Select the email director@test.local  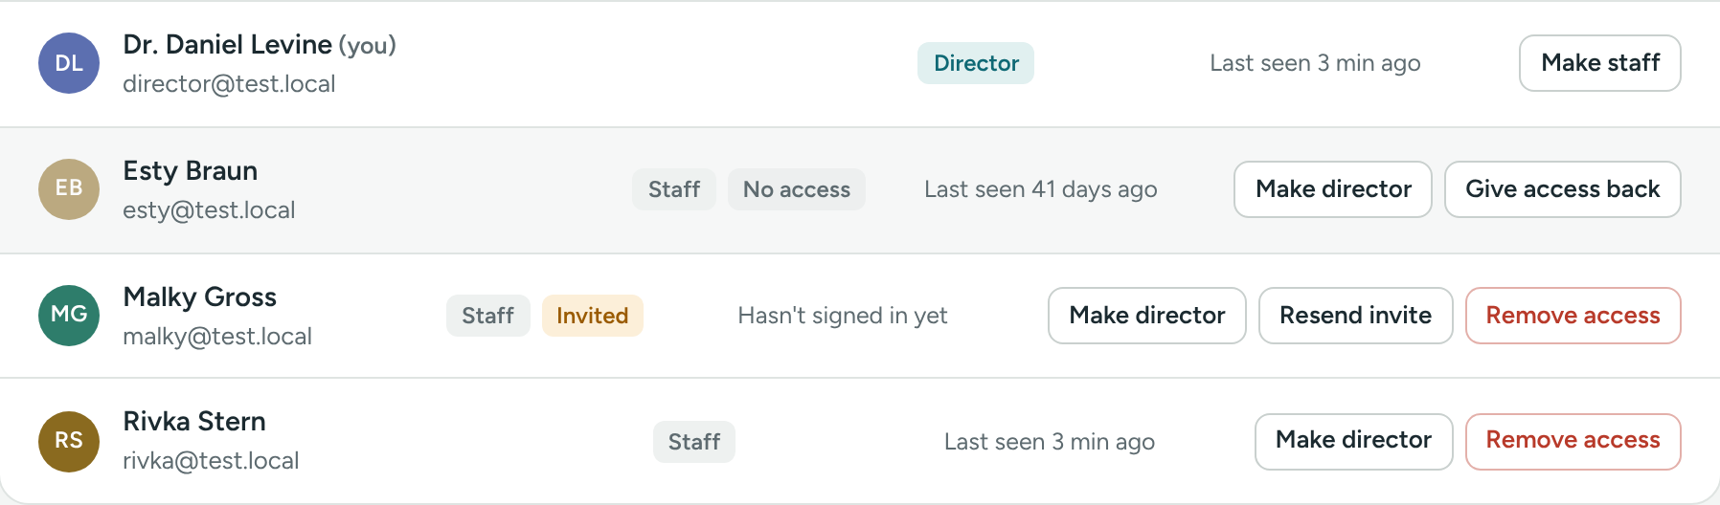pos(229,84)
